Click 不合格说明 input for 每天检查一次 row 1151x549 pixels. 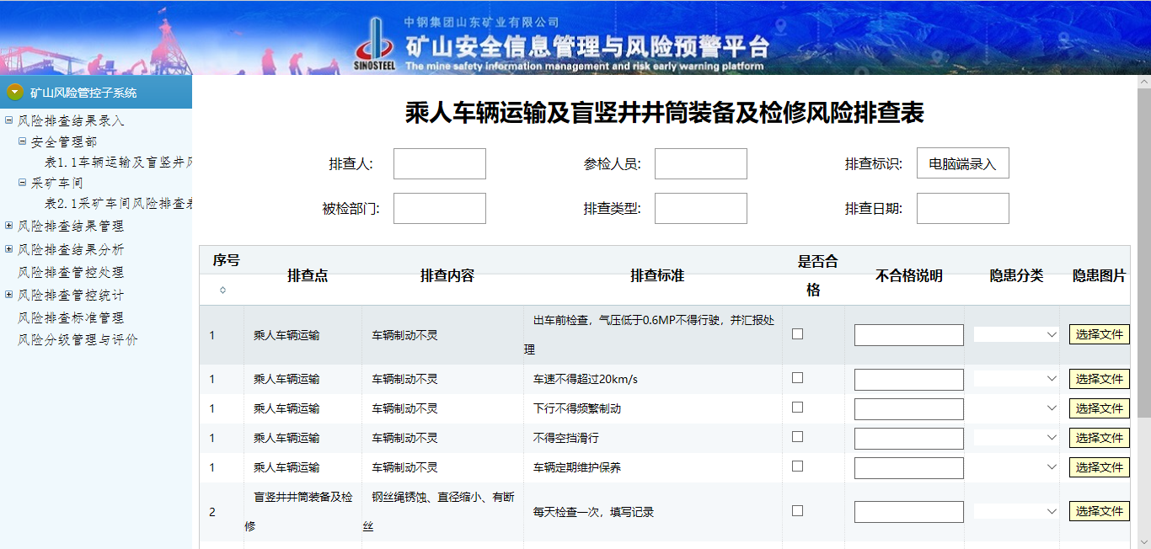[909, 512]
